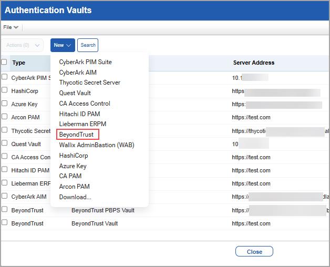This screenshot has height=267, width=330.
Task: Click Download... in the New menu
Action: point(75,197)
